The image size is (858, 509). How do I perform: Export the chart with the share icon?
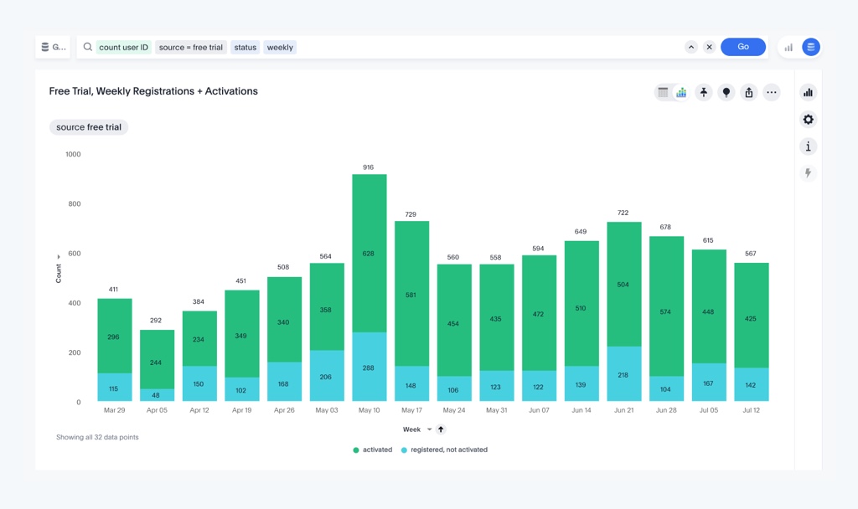748,92
